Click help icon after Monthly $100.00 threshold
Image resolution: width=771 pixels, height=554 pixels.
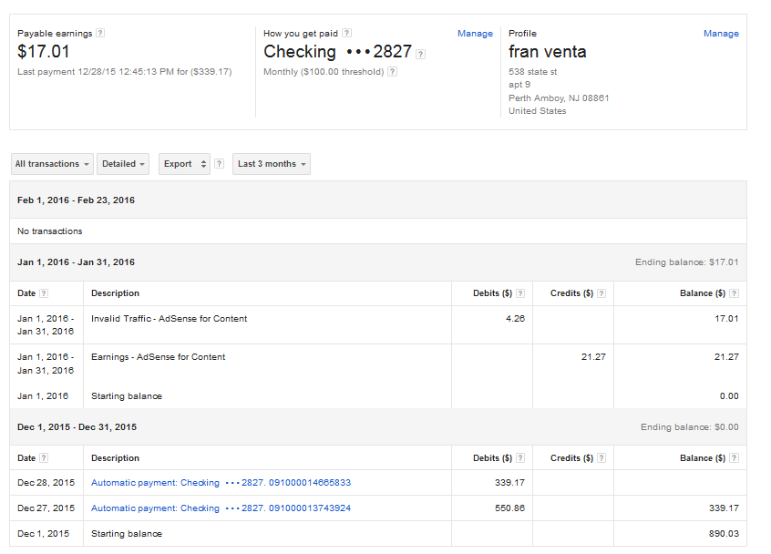(x=392, y=71)
